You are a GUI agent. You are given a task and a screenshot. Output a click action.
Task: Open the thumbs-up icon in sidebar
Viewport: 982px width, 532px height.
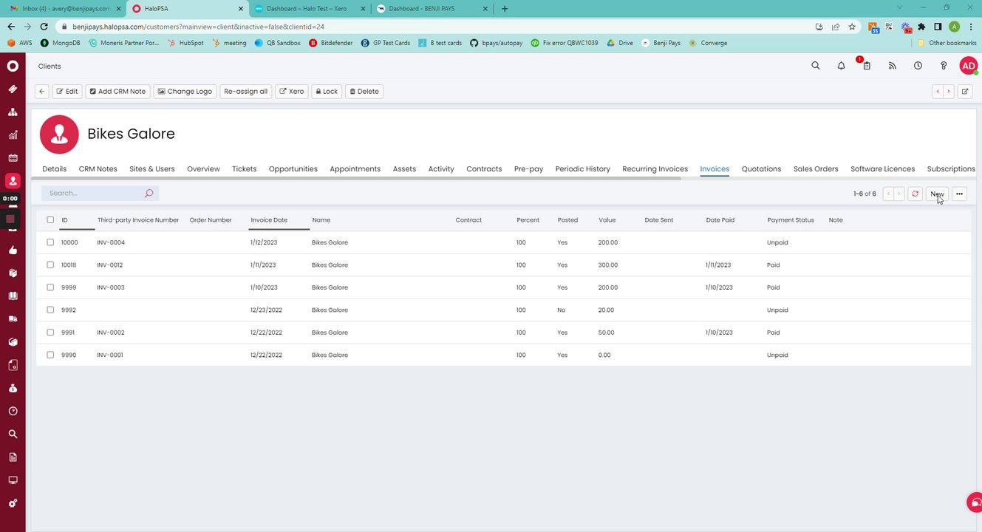click(13, 250)
